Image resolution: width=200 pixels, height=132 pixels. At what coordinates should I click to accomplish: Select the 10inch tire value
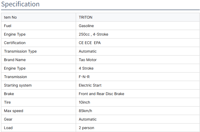click(84, 102)
